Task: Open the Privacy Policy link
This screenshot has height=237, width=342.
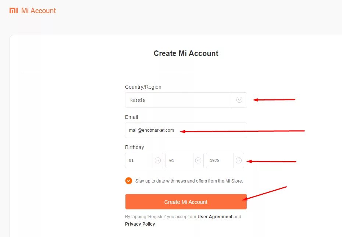Action: click(x=140, y=224)
